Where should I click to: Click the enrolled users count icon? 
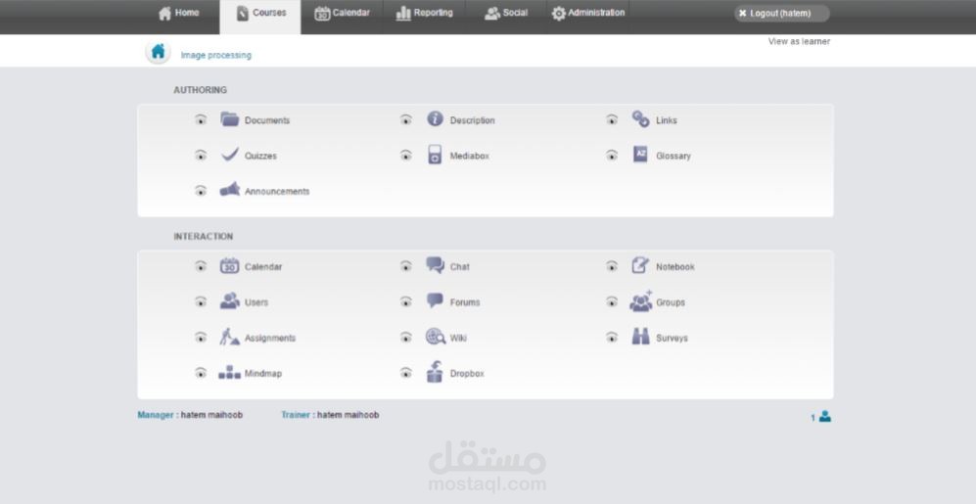(824, 416)
